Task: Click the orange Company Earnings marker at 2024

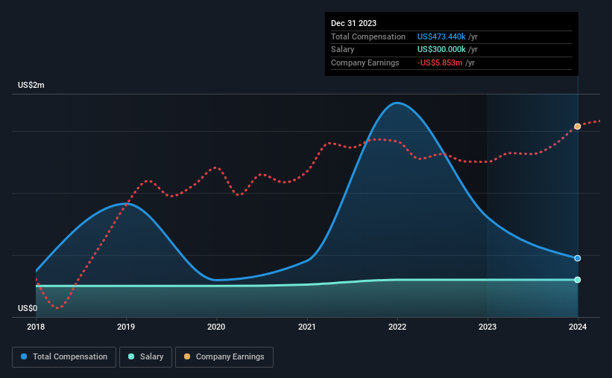Action: 577,126
